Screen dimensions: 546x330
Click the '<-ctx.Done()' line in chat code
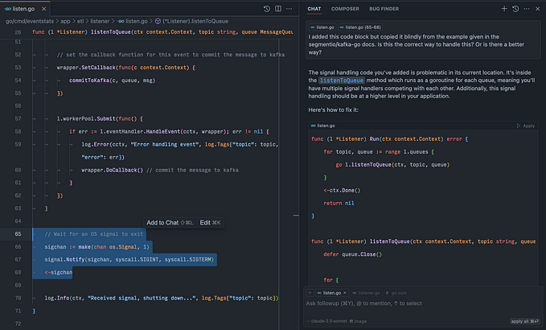[342, 190]
